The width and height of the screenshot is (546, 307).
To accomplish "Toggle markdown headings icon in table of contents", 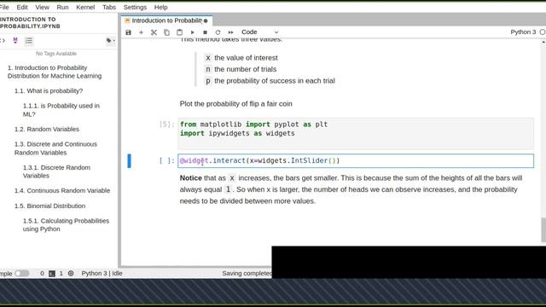I will pyautogui.click(x=15, y=41).
